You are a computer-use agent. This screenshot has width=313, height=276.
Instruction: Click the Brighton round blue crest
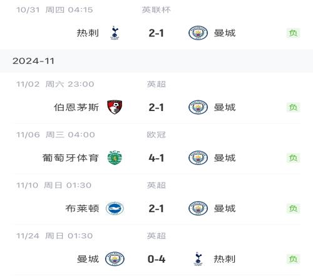[x=115, y=208]
